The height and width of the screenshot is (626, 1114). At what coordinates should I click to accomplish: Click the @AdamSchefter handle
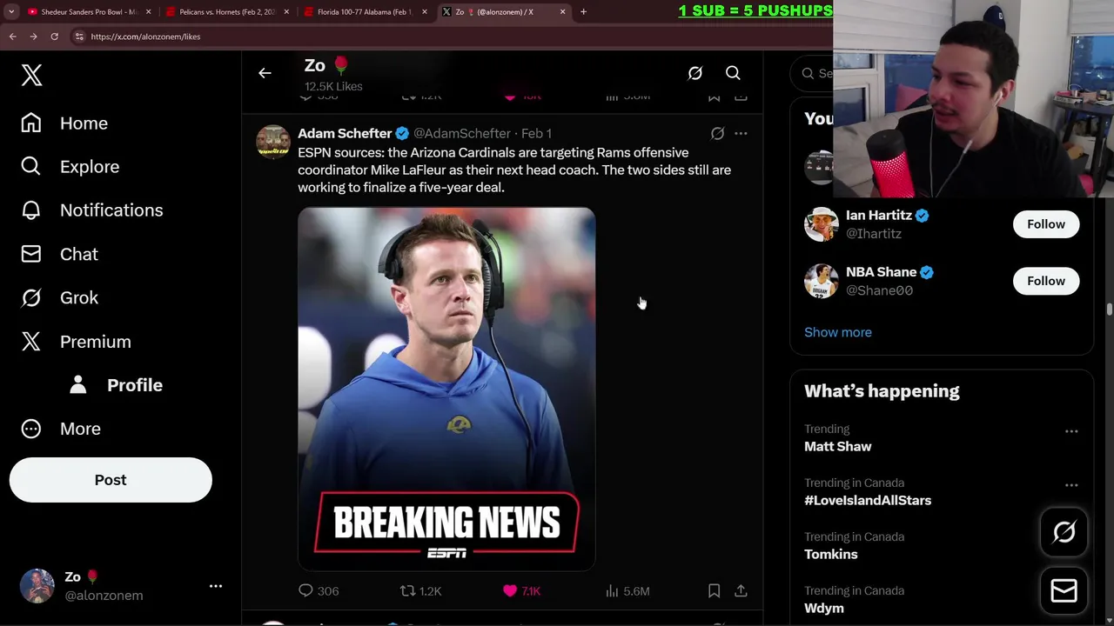[x=461, y=133]
